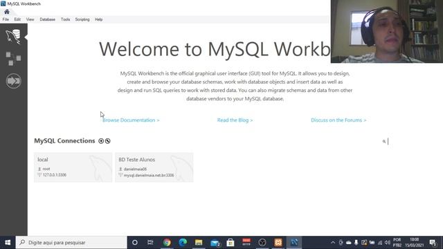This screenshot has width=443, height=249.
Task: Follow the Read the Blog link
Action: 235,120
